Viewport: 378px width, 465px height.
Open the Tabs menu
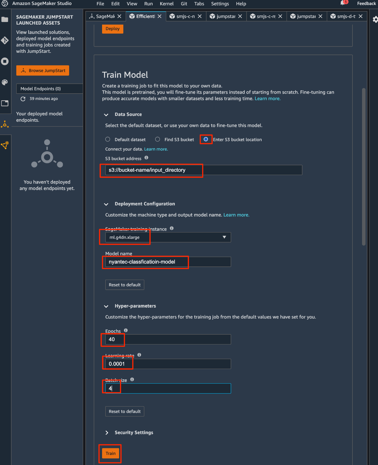(199, 4)
